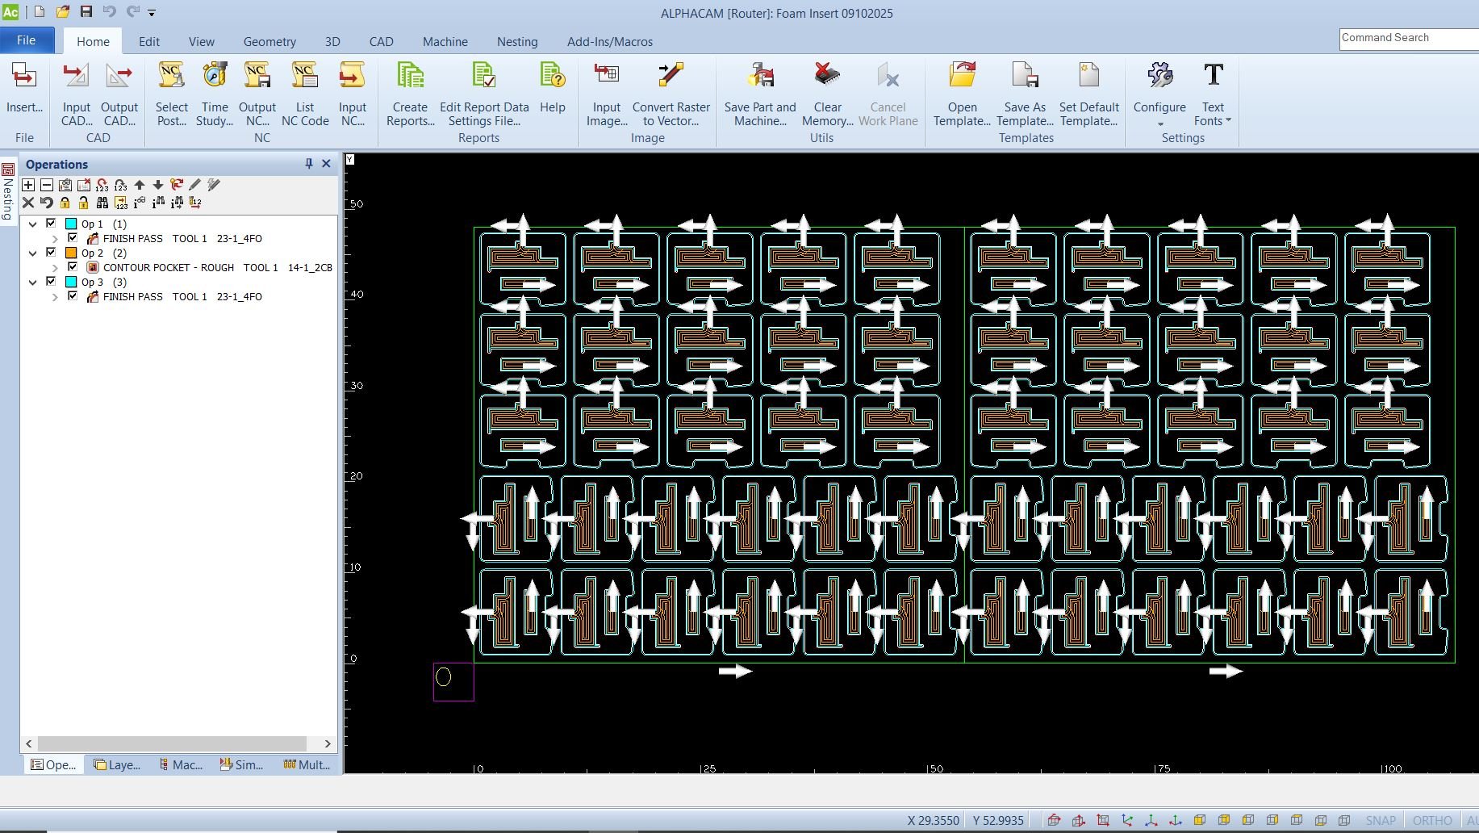Click Expand All plus icon in Operations
This screenshot has width=1479, height=833.
[x=28, y=185]
